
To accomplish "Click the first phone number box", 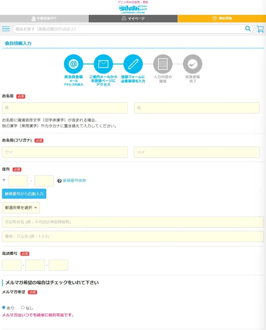I will [x=12, y=265].
